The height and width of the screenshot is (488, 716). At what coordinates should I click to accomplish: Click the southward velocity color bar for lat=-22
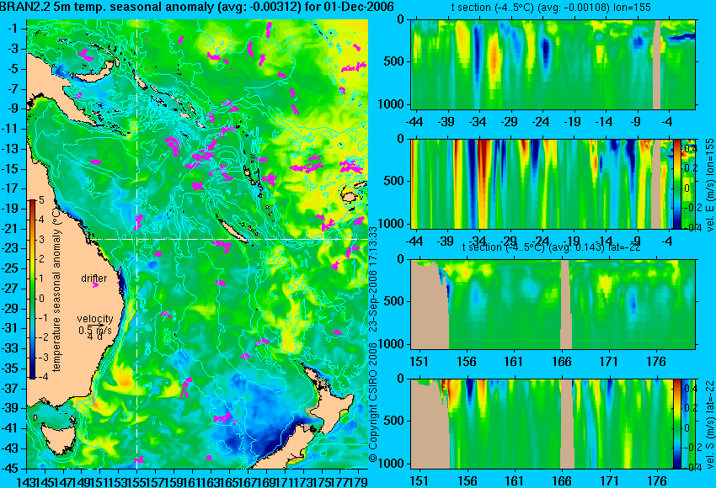676,424
